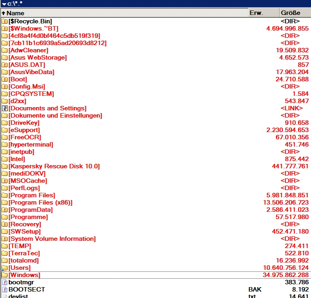The image size is (311, 298).
Task: Click the bootmgr file icon
Action: (x=4, y=282)
